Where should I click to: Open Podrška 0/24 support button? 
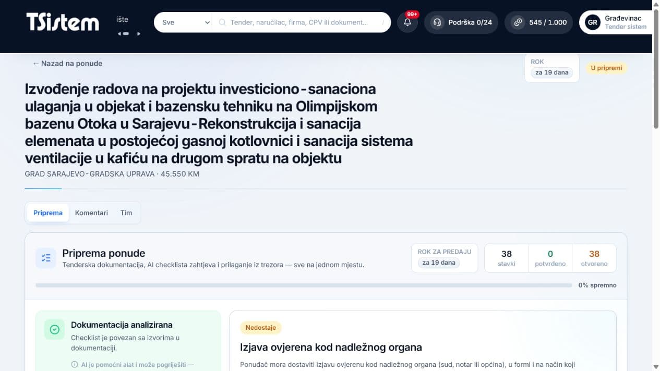click(x=461, y=22)
